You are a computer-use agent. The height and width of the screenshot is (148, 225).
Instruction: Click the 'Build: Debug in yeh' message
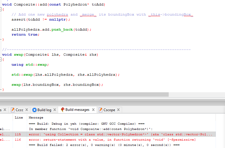pyautogui.click(x=87, y=124)
